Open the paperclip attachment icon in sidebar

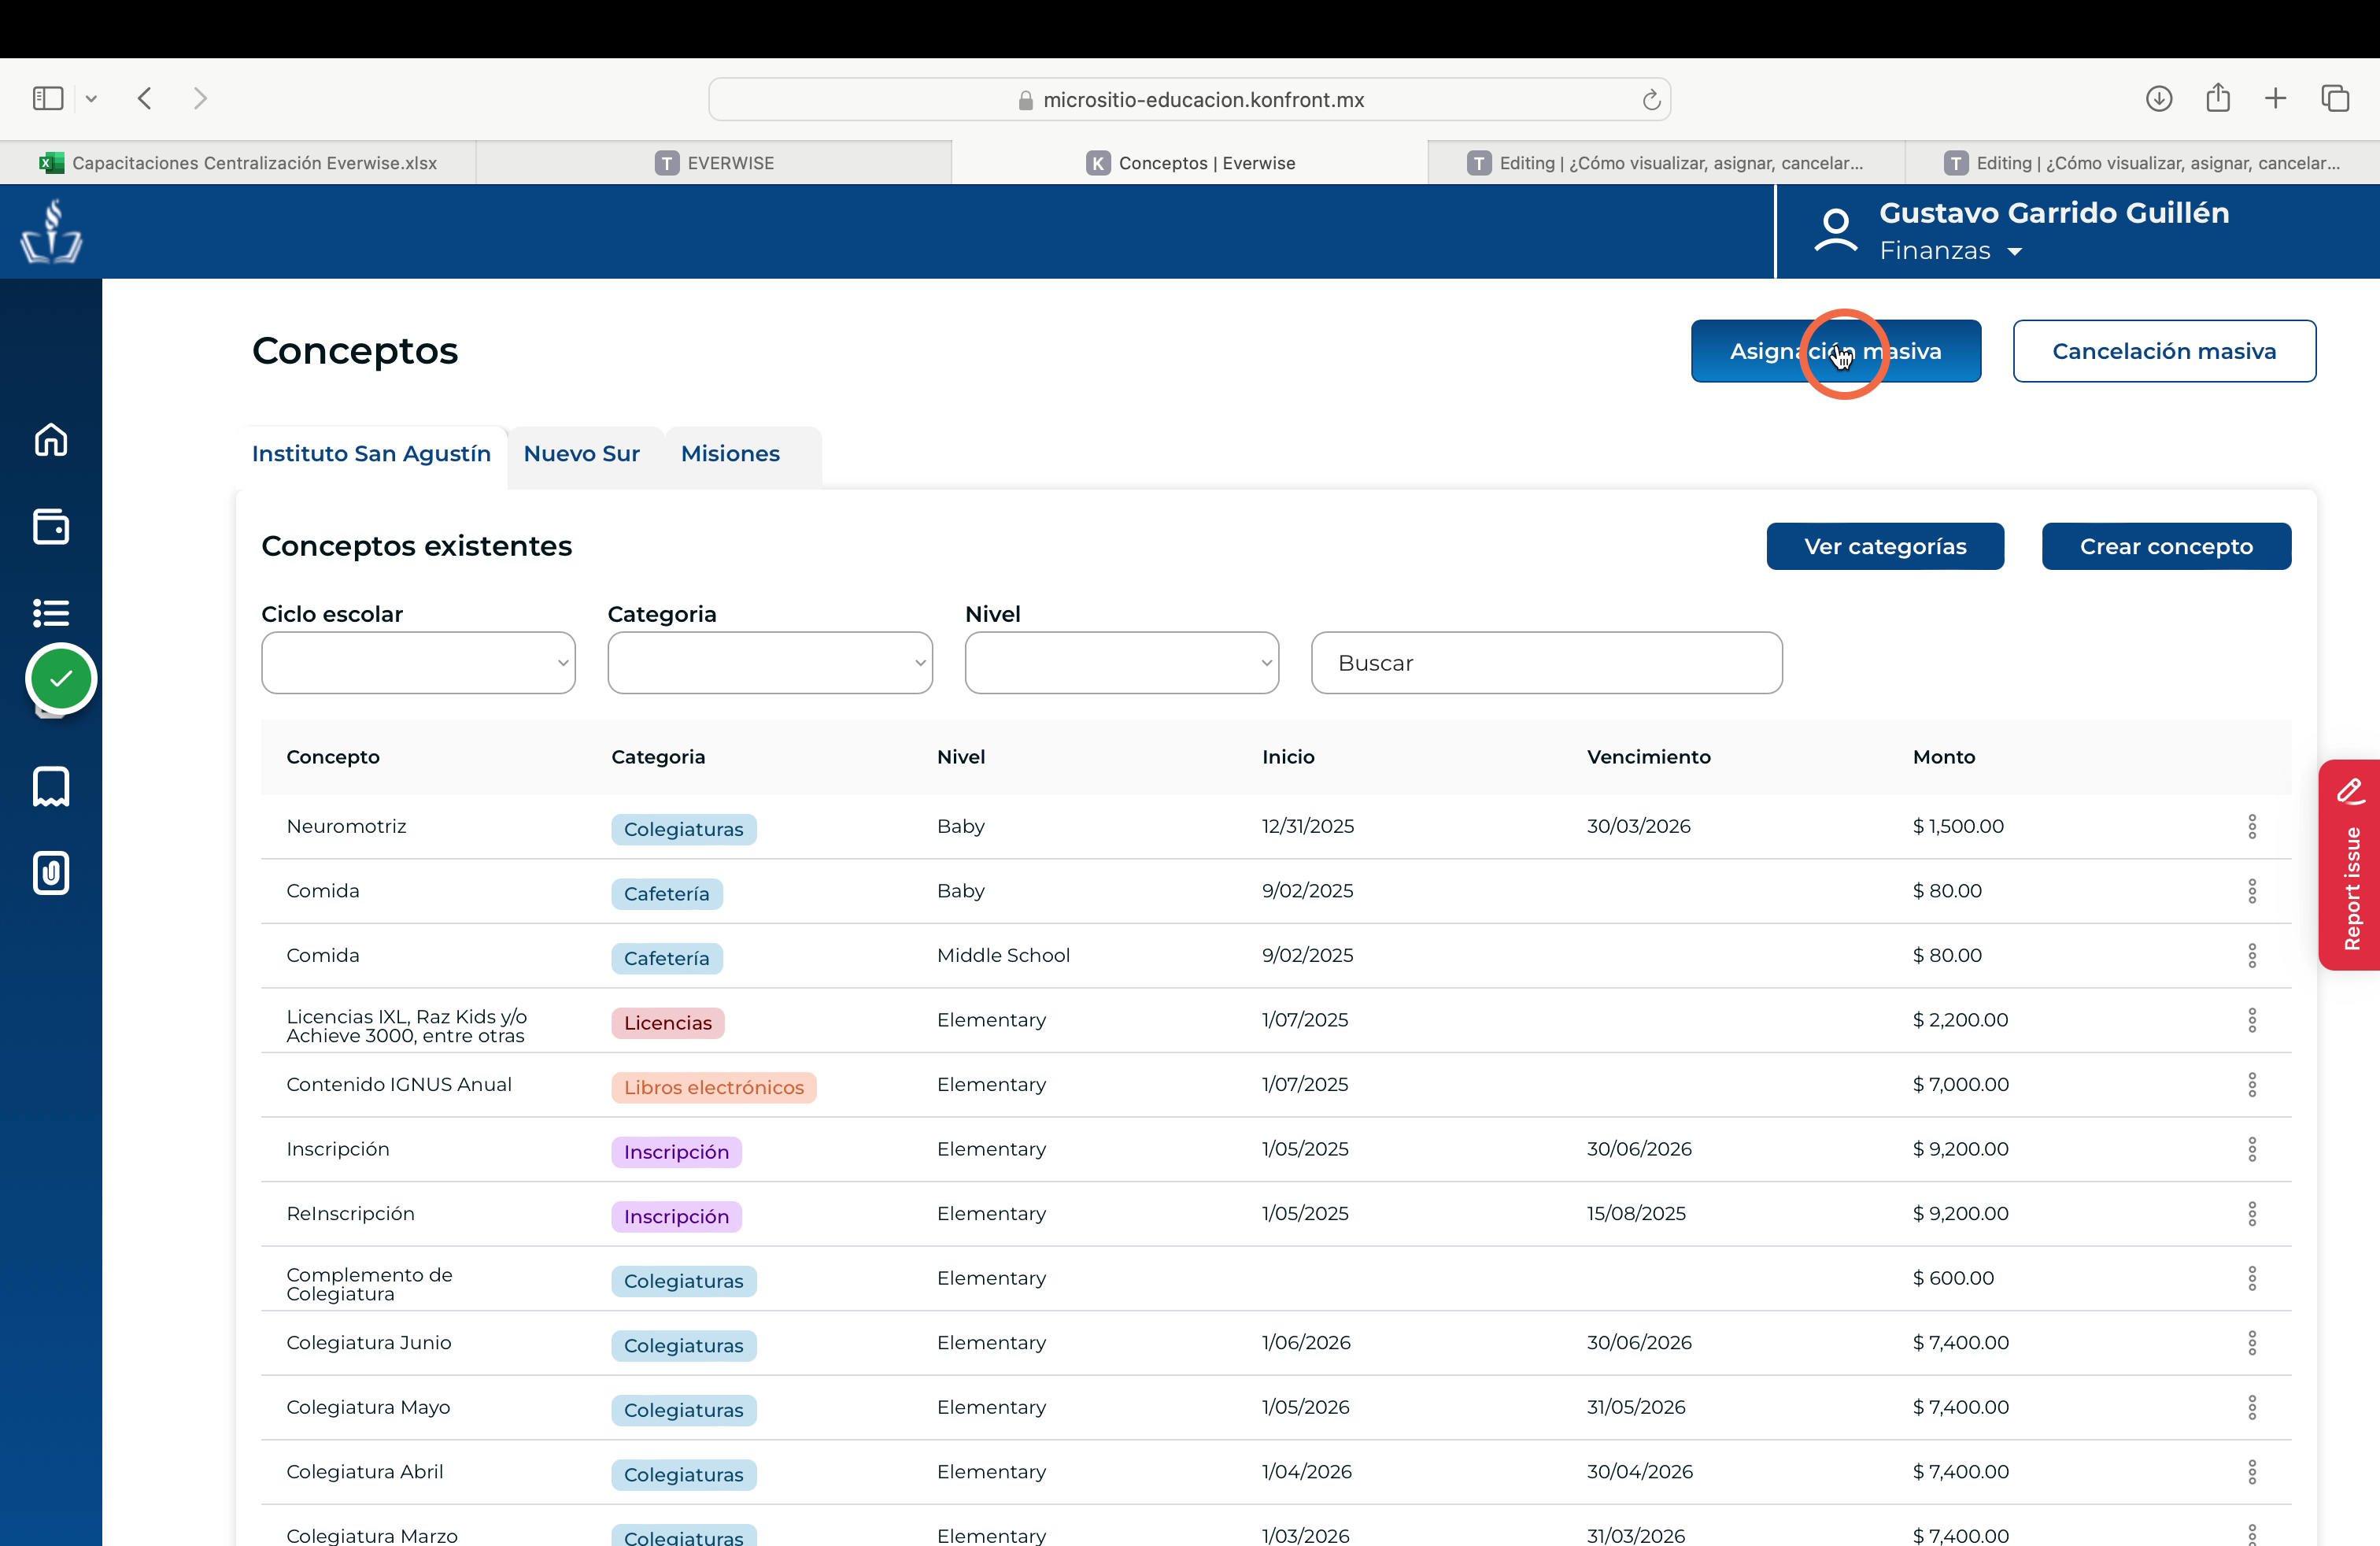tap(51, 873)
